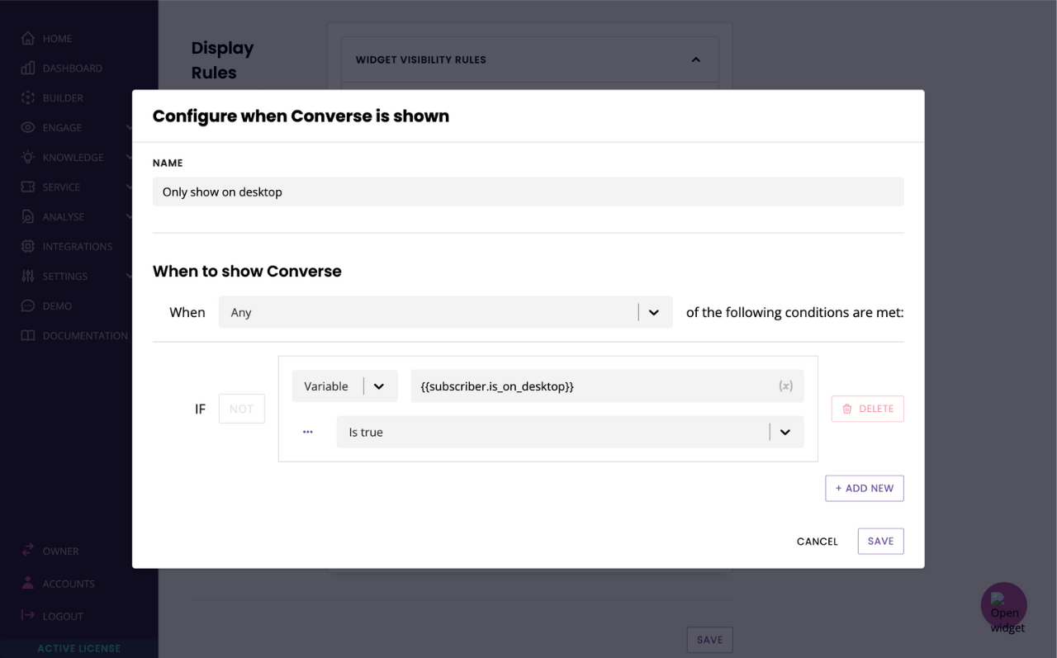The width and height of the screenshot is (1057, 658).
Task: Open the chat widget bubble
Action: pos(1003,606)
